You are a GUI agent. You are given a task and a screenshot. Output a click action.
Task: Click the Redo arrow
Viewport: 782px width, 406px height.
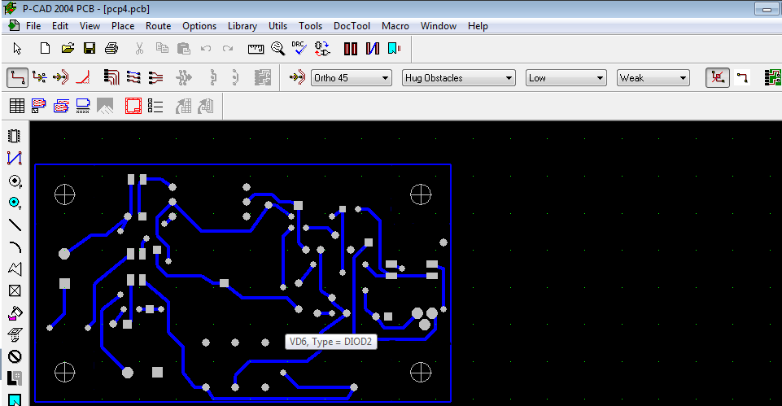coord(228,48)
